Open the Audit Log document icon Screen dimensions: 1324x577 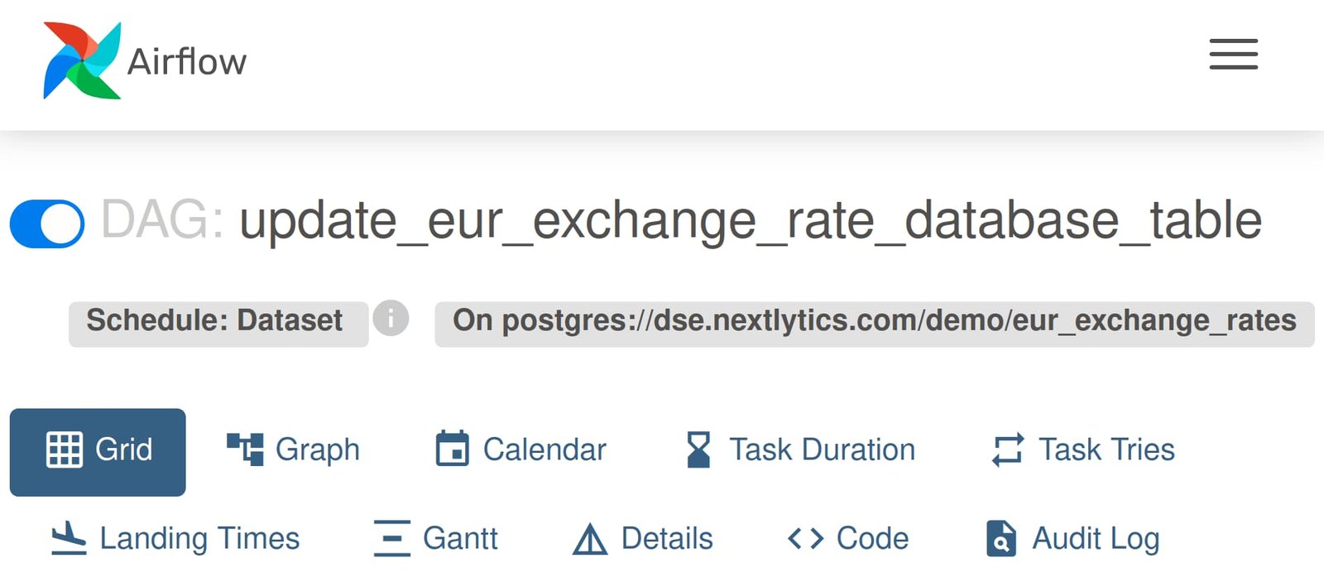pos(1000,538)
